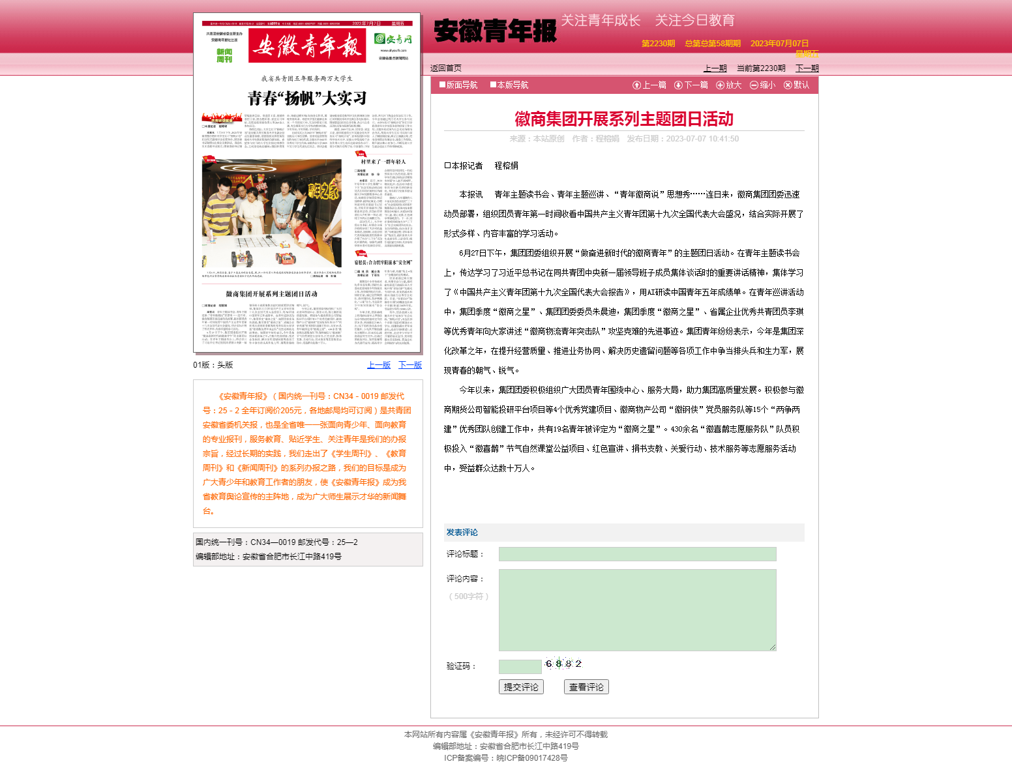Open comments via 查看评论 button
Viewport: 1012px width, 764px height.
pos(586,687)
